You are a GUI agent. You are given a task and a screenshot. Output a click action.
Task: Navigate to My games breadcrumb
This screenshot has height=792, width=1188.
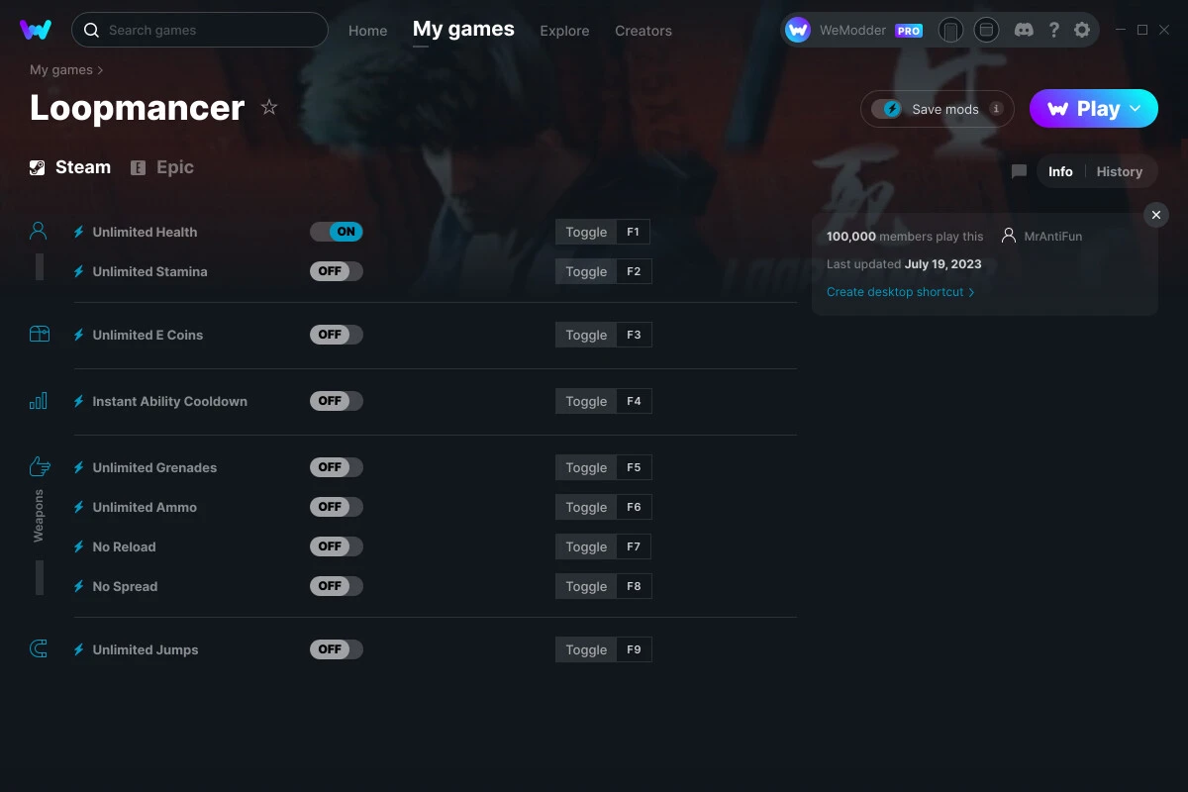(x=61, y=70)
